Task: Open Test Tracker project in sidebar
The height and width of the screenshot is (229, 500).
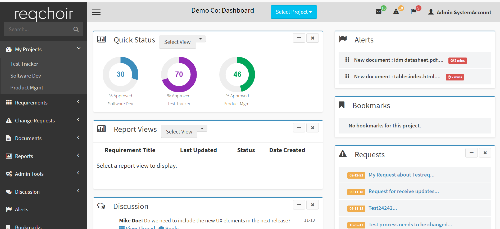Action: pos(24,64)
